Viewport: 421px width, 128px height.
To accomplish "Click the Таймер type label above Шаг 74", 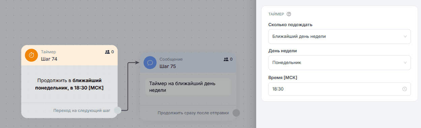I will tap(49, 52).
